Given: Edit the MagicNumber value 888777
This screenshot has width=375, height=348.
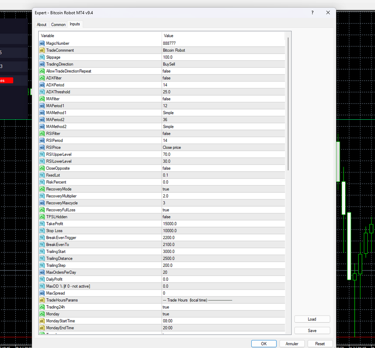Looking at the screenshot, I should pos(223,44).
